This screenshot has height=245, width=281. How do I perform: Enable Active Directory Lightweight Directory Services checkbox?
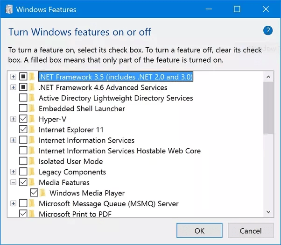click(x=23, y=98)
